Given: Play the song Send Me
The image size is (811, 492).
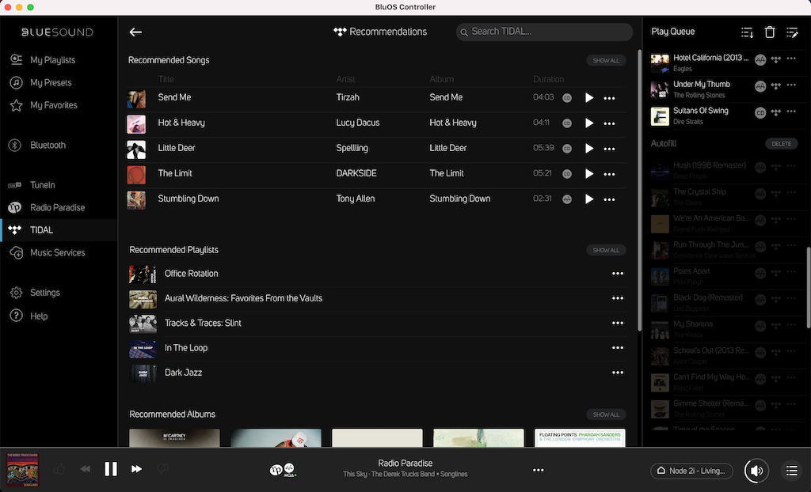Looking at the screenshot, I should [x=588, y=97].
